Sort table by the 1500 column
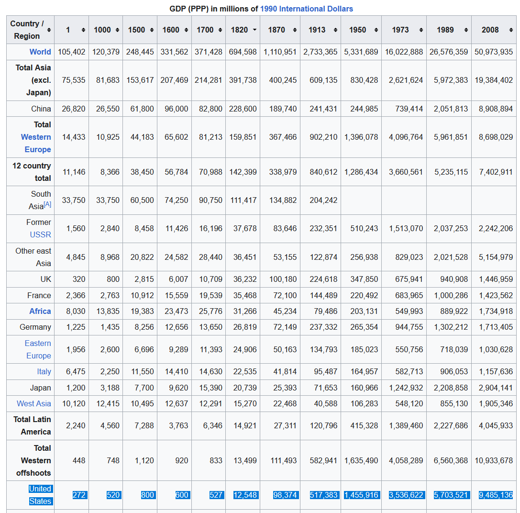Viewport: 520px width, 513px height. click(x=152, y=30)
